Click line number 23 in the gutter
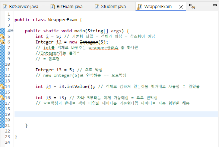 [7, 137]
